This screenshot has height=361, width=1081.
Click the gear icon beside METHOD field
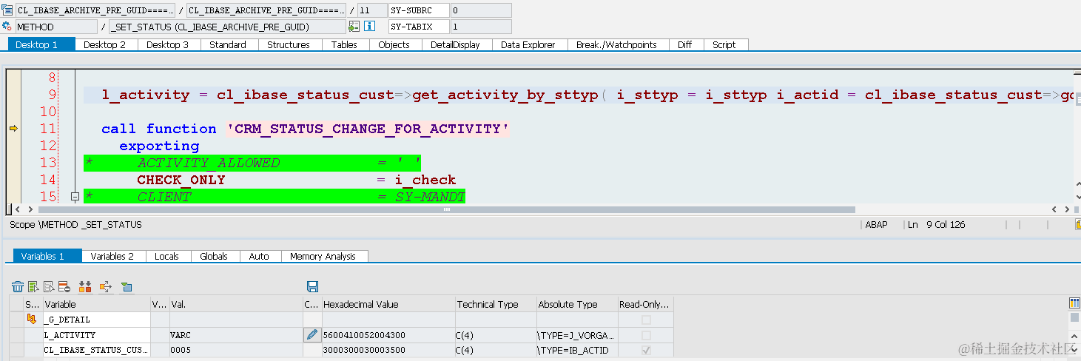[x=7, y=27]
